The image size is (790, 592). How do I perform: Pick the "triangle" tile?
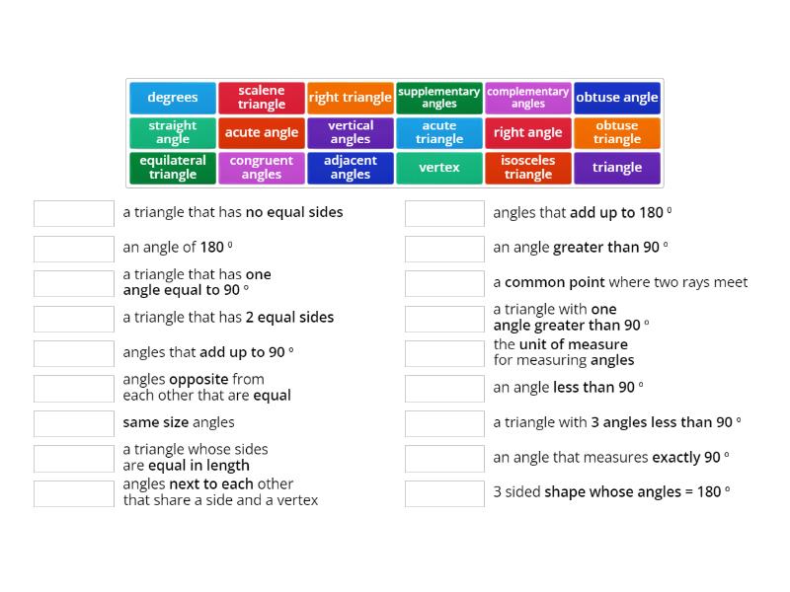[x=617, y=167]
